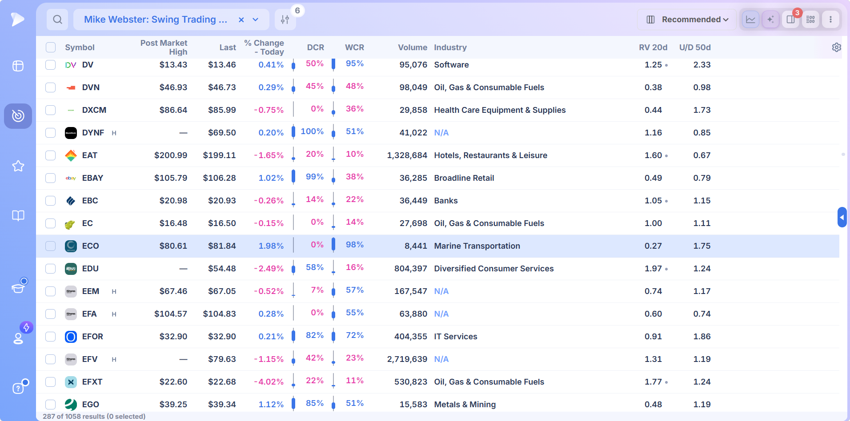
Task: Click the EFXT ticker logo
Action: click(x=71, y=382)
